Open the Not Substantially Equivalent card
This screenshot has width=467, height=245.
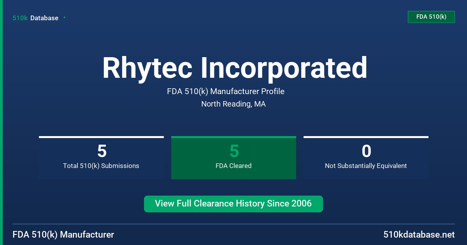click(x=366, y=158)
